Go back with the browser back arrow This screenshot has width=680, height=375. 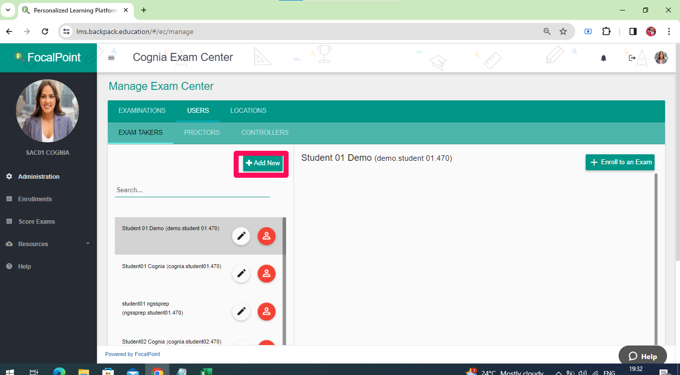pos(9,31)
